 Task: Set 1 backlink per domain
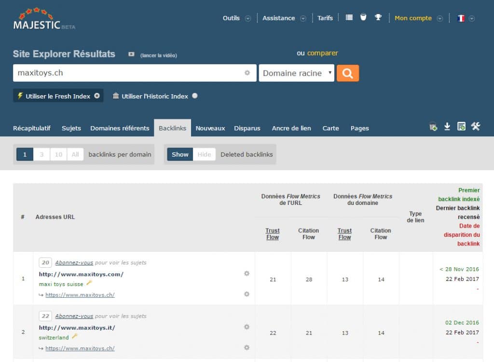pyautogui.click(x=25, y=154)
